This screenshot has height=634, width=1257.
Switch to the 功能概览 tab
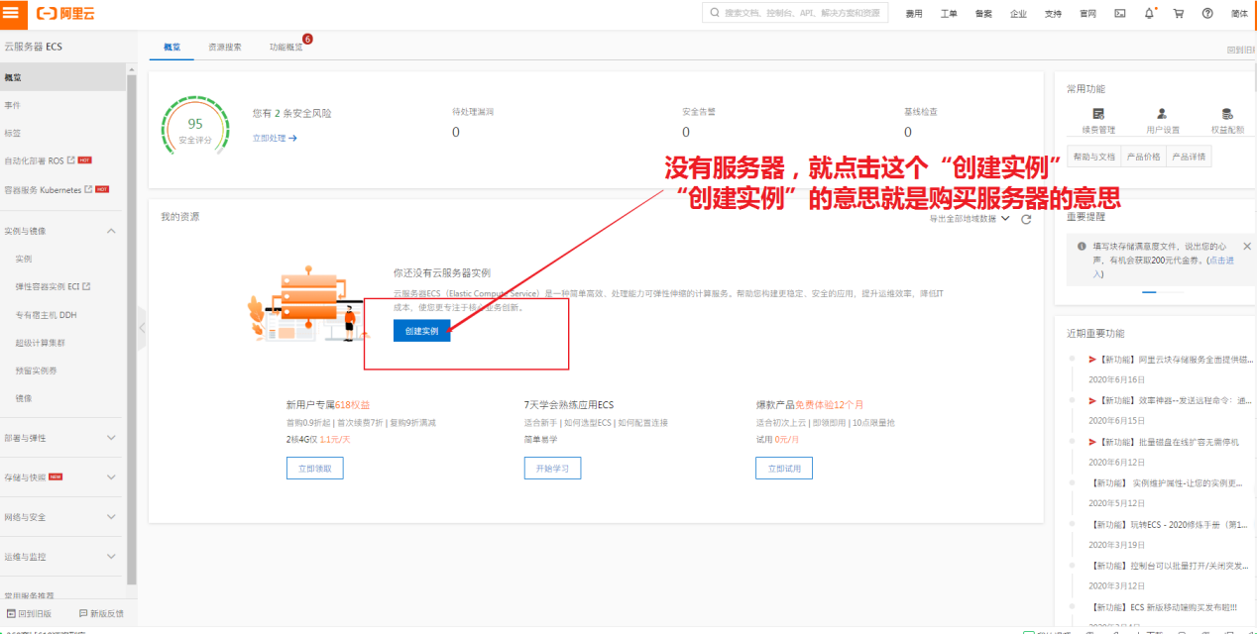[x=286, y=48]
